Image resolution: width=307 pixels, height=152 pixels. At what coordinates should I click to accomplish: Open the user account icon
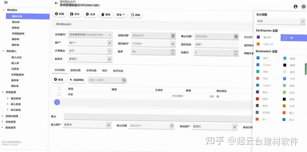(295, 7)
